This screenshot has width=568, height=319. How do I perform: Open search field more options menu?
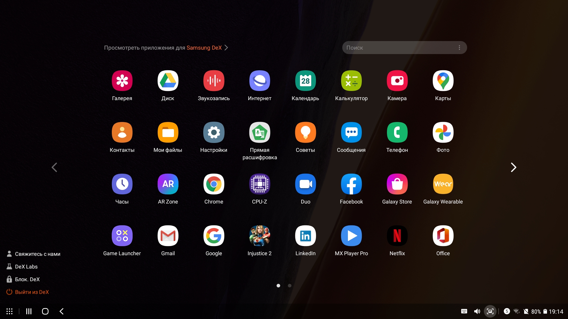click(459, 48)
